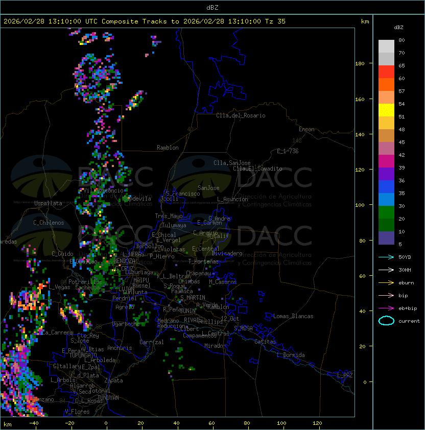Click the 180 km vertical axis tick

pos(360,64)
